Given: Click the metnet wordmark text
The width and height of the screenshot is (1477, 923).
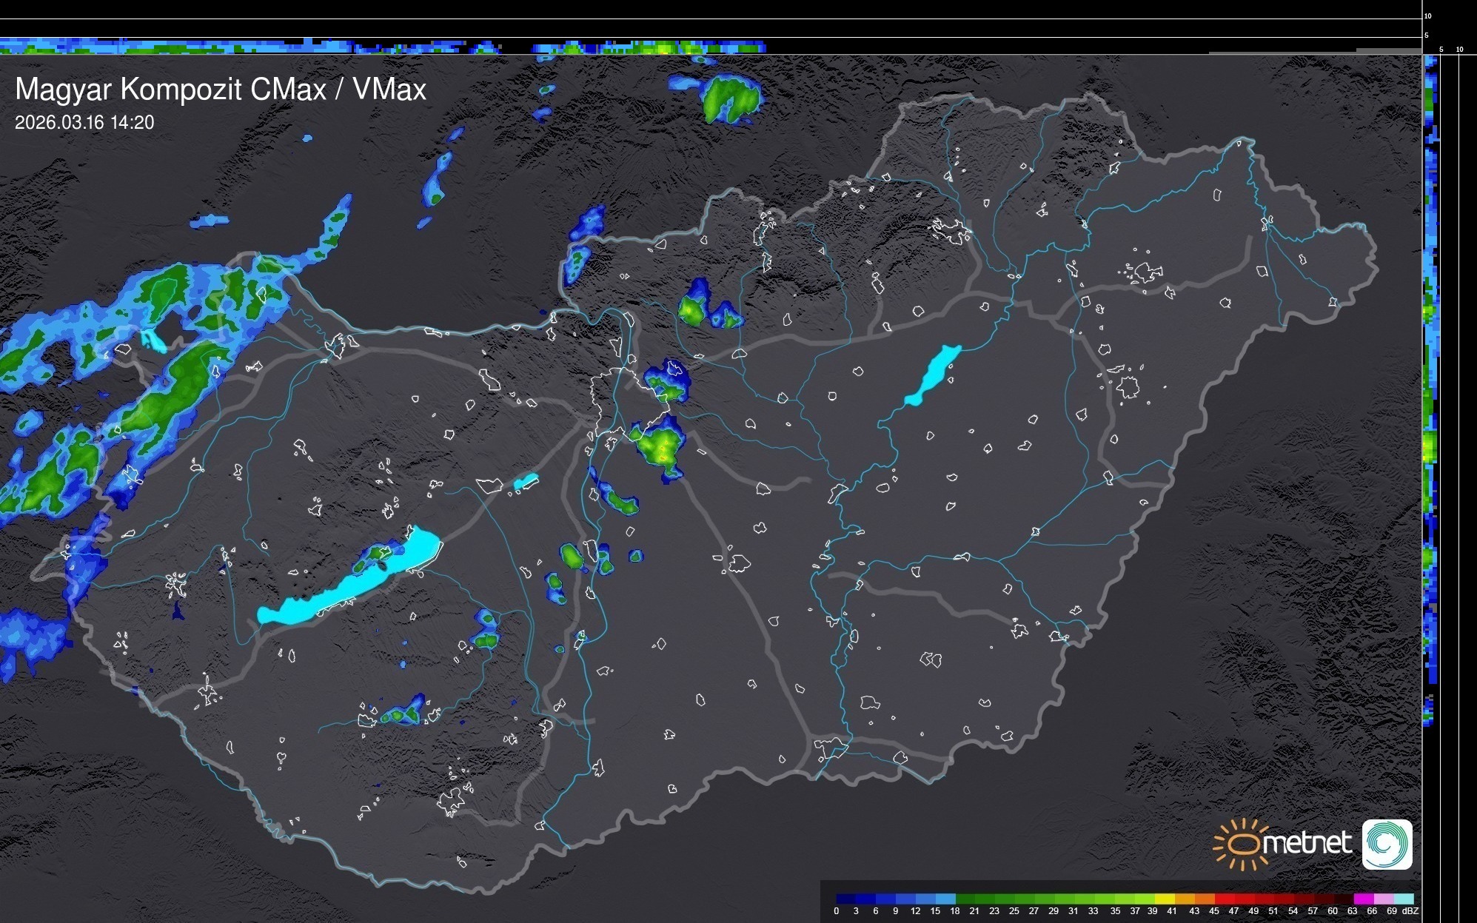Looking at the screenshot, I should tap(1307, 844).
